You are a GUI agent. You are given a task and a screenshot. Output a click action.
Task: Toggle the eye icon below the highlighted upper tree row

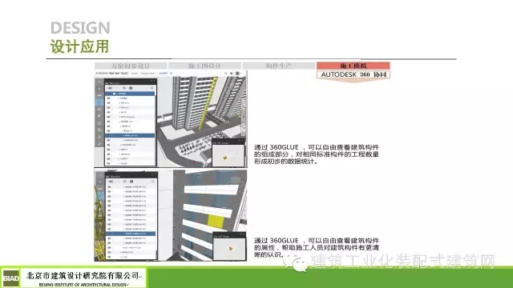pos(109,140)
